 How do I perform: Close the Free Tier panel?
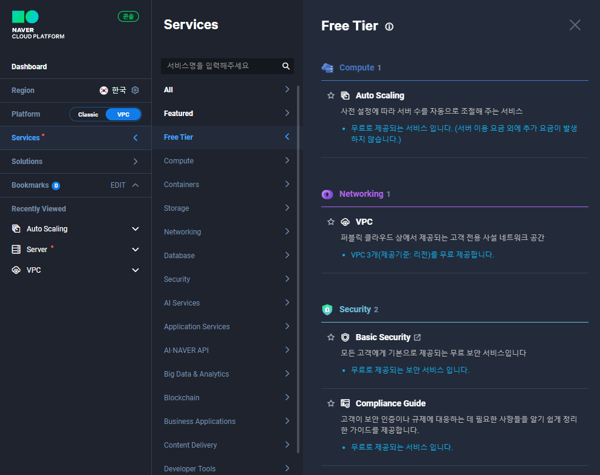(x=574, y=26)
